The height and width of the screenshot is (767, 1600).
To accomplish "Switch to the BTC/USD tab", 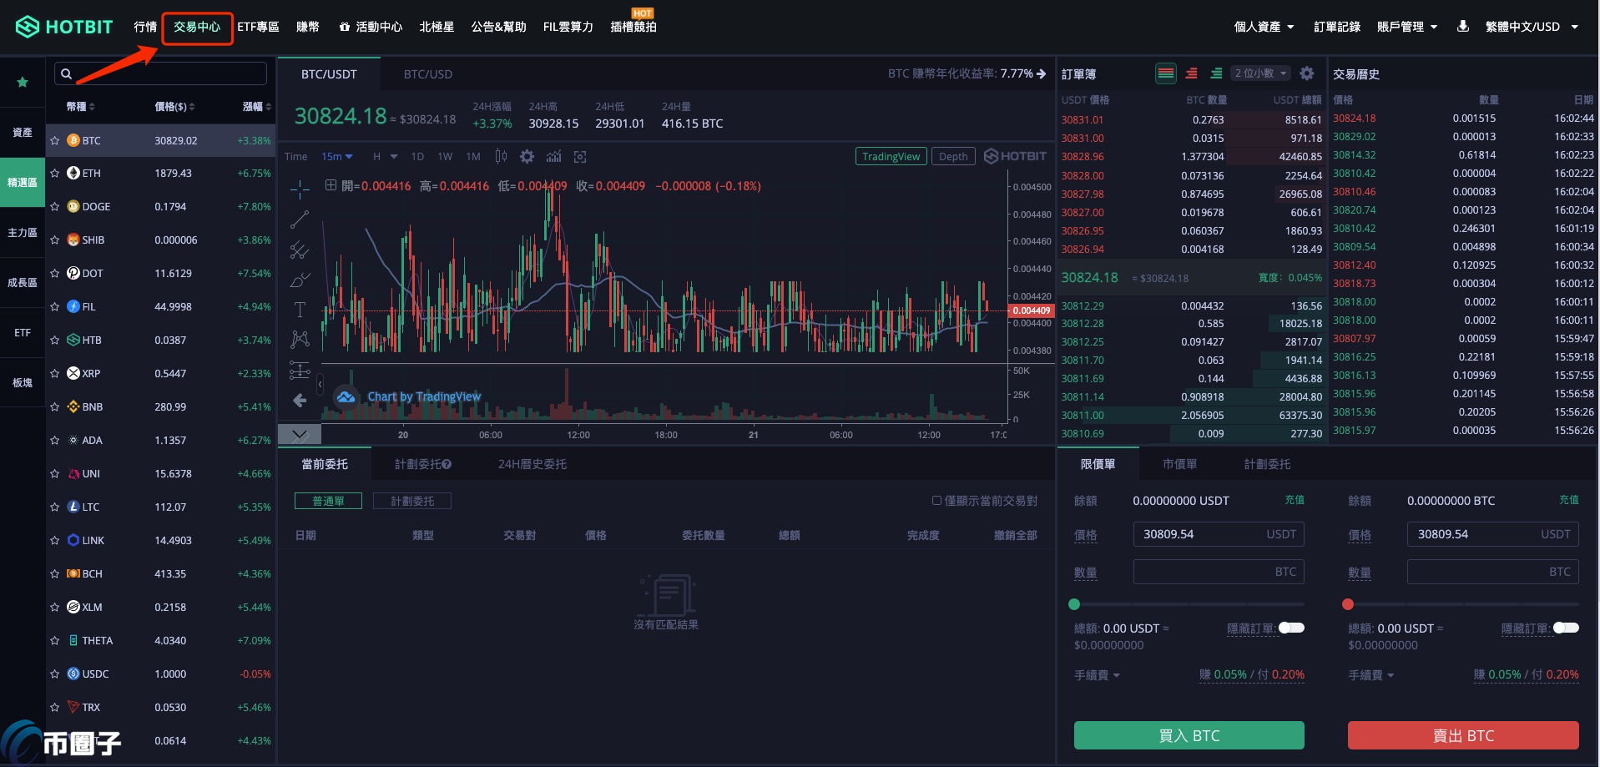I will (x=427, y=74).
